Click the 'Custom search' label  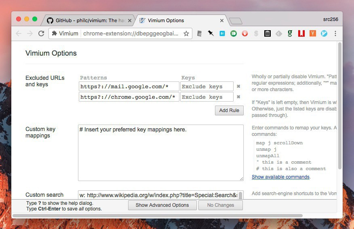[44, 195]
